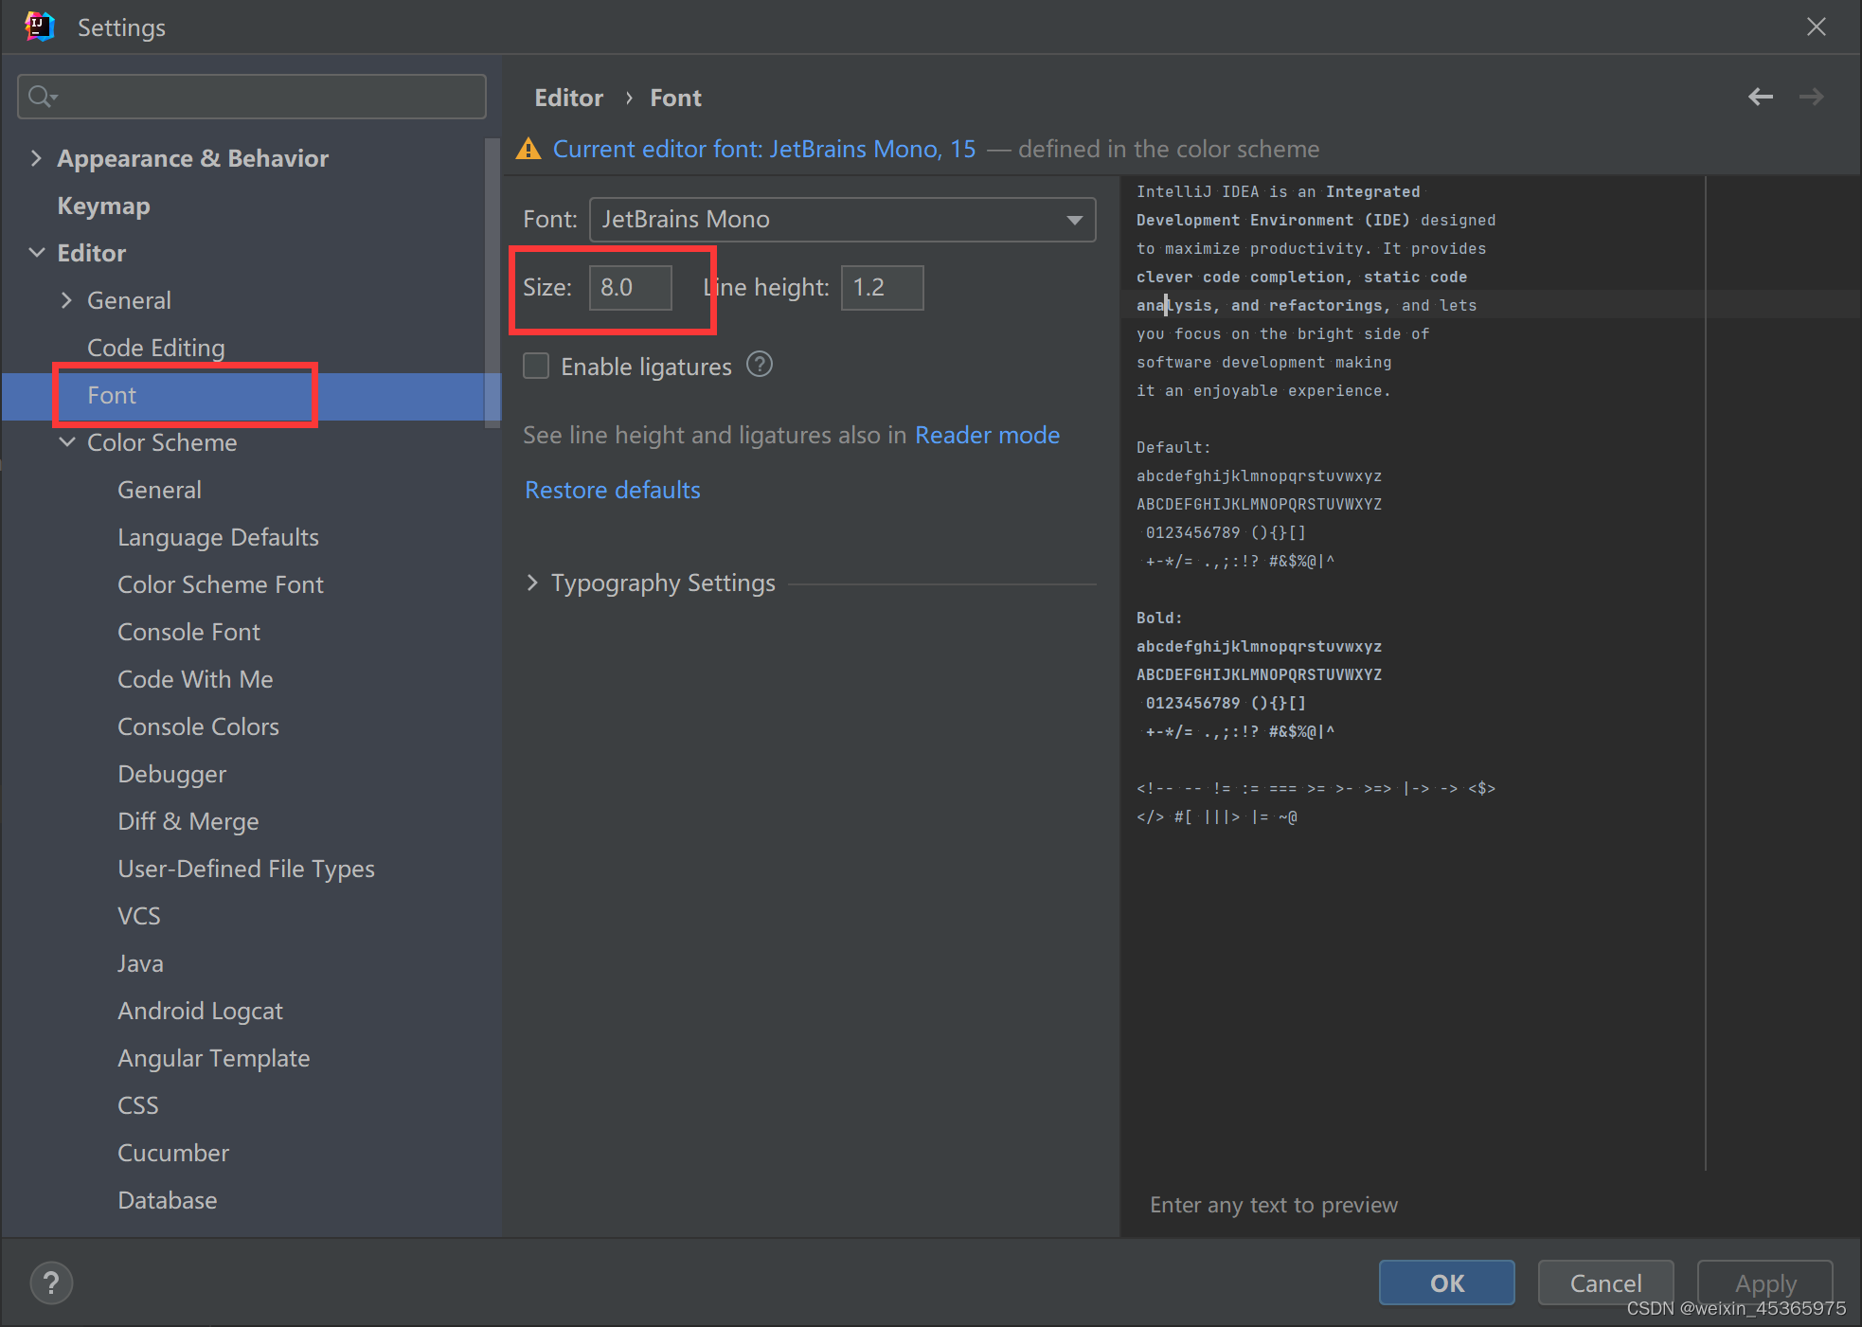Close the Settings dialog

click(x=1816, y=27)
